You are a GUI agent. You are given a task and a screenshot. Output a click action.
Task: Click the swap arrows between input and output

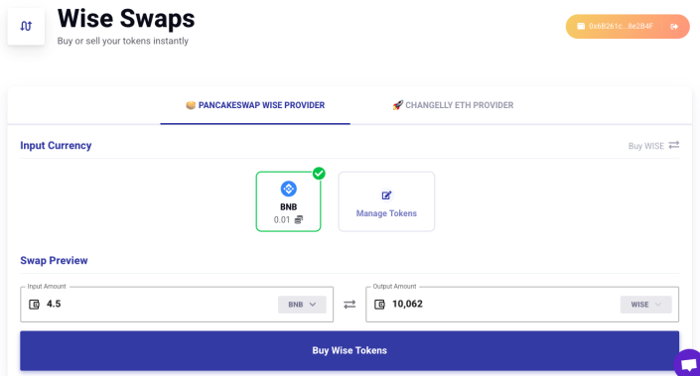[x=350, y=305]
